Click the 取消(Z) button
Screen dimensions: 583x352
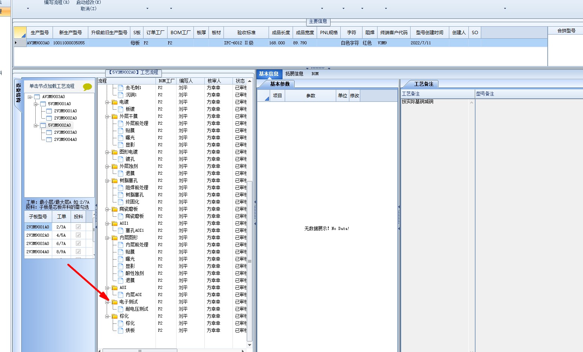(x=89, y=9)
